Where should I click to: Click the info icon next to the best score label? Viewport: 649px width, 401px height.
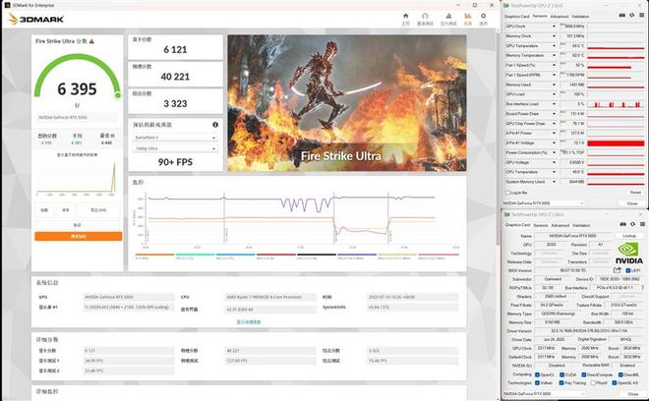pyautogui.click(x=112, y=136)
